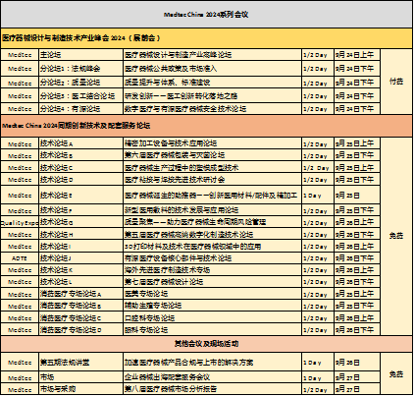
Task: Select the '9月25日' date cell in the 技术论坛E row
Action: 357,196
